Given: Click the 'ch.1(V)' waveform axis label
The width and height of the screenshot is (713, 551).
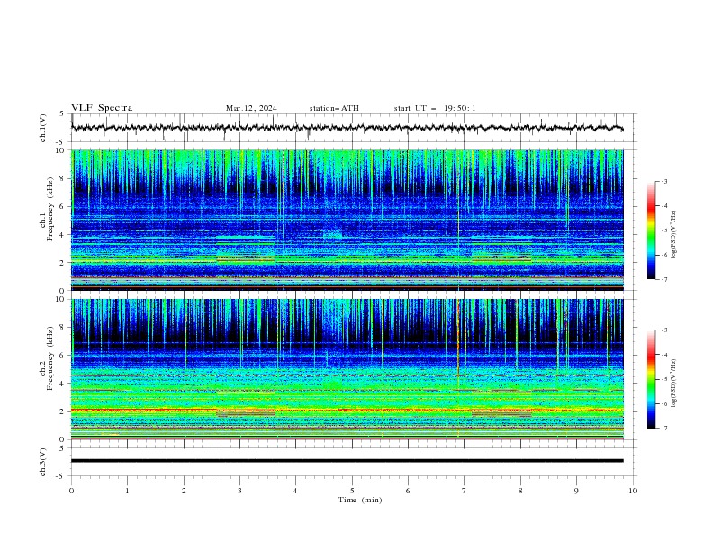Looking at the screenshot, I should (x=43, y=128).
